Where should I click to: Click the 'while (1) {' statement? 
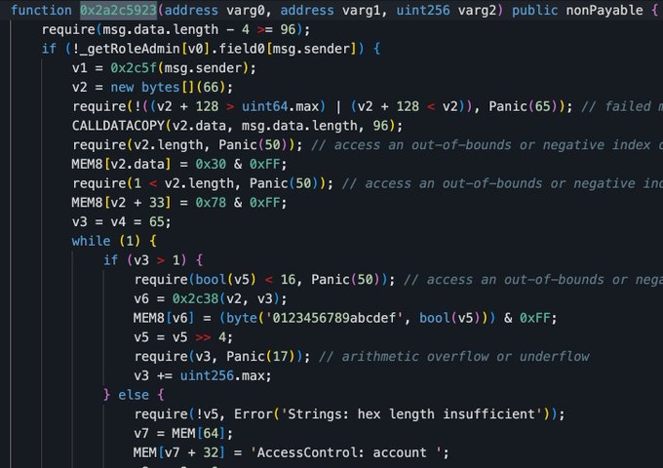[x=114, y=241]
